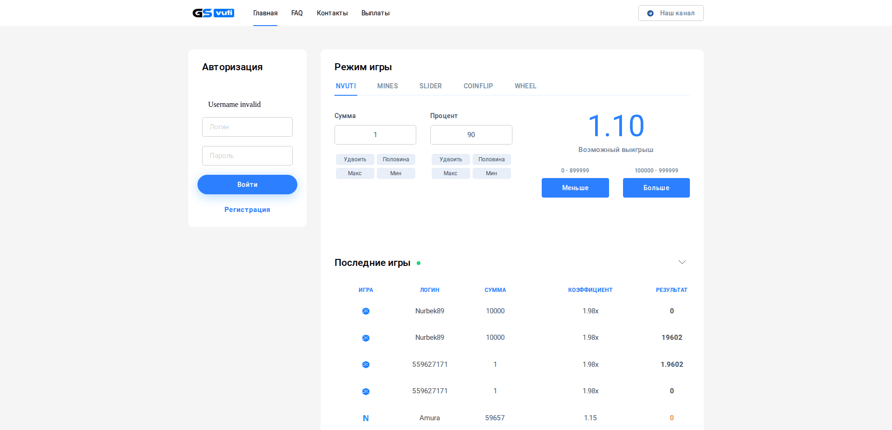892x430 pixels.
Task: Click the dice icon in the 559627171 game row
Action: (366, 364)
